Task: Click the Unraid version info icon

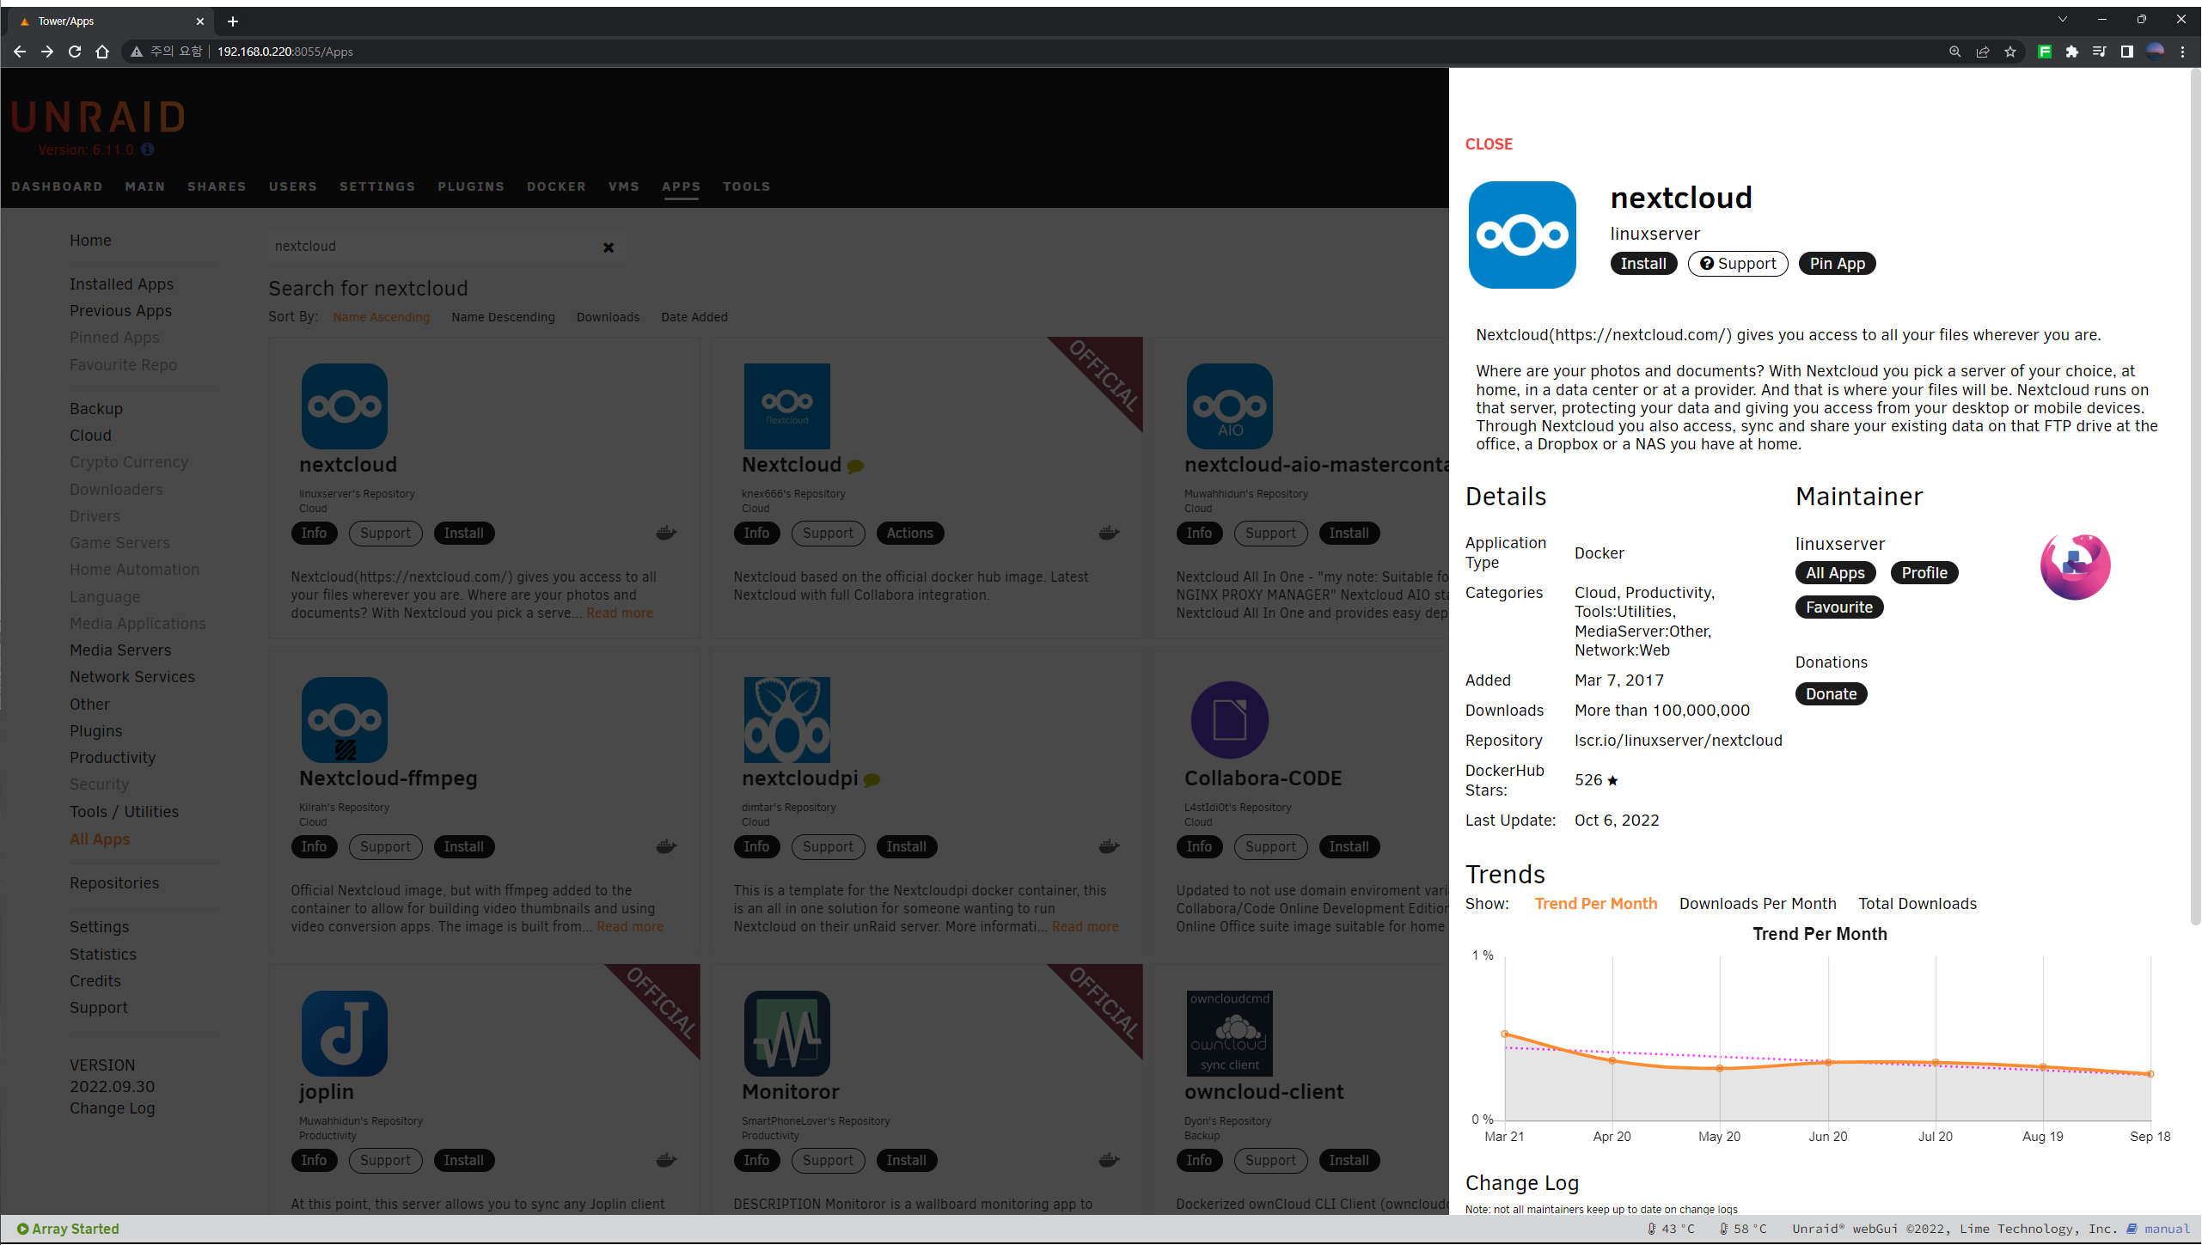Action: [148, 150]
